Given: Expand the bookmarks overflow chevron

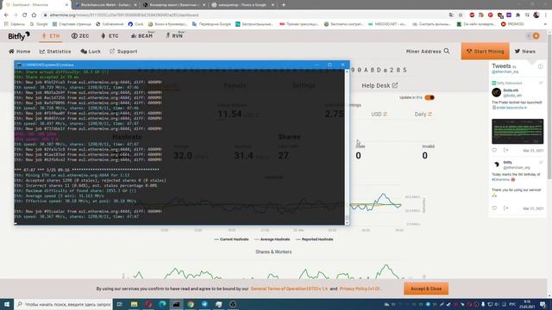Looking at the screenshot, I should 545,24.
